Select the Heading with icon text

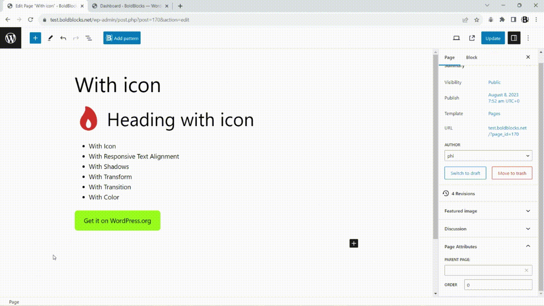tap(181, 120)
